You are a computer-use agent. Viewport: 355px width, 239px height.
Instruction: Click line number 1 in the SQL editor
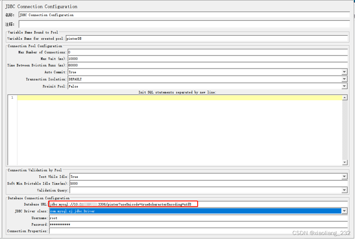(12, 97)
